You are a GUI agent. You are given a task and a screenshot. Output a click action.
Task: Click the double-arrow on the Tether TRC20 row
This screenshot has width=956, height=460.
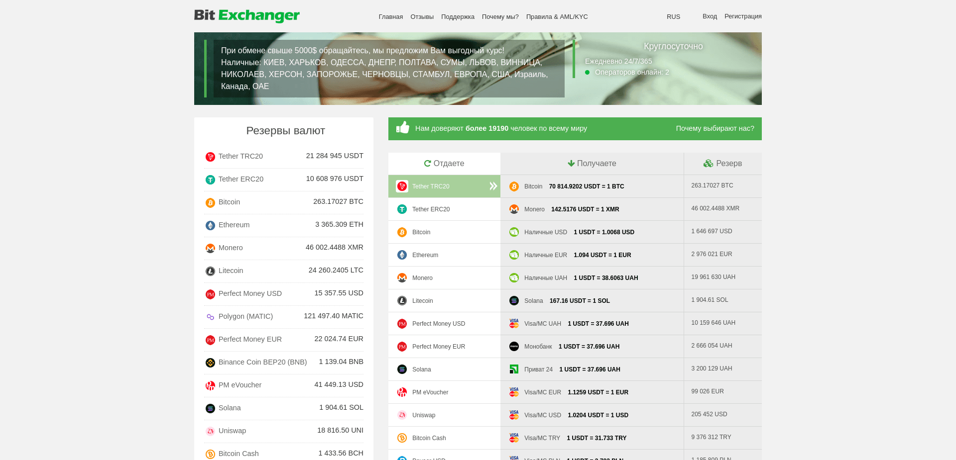(x=493, y=186)
